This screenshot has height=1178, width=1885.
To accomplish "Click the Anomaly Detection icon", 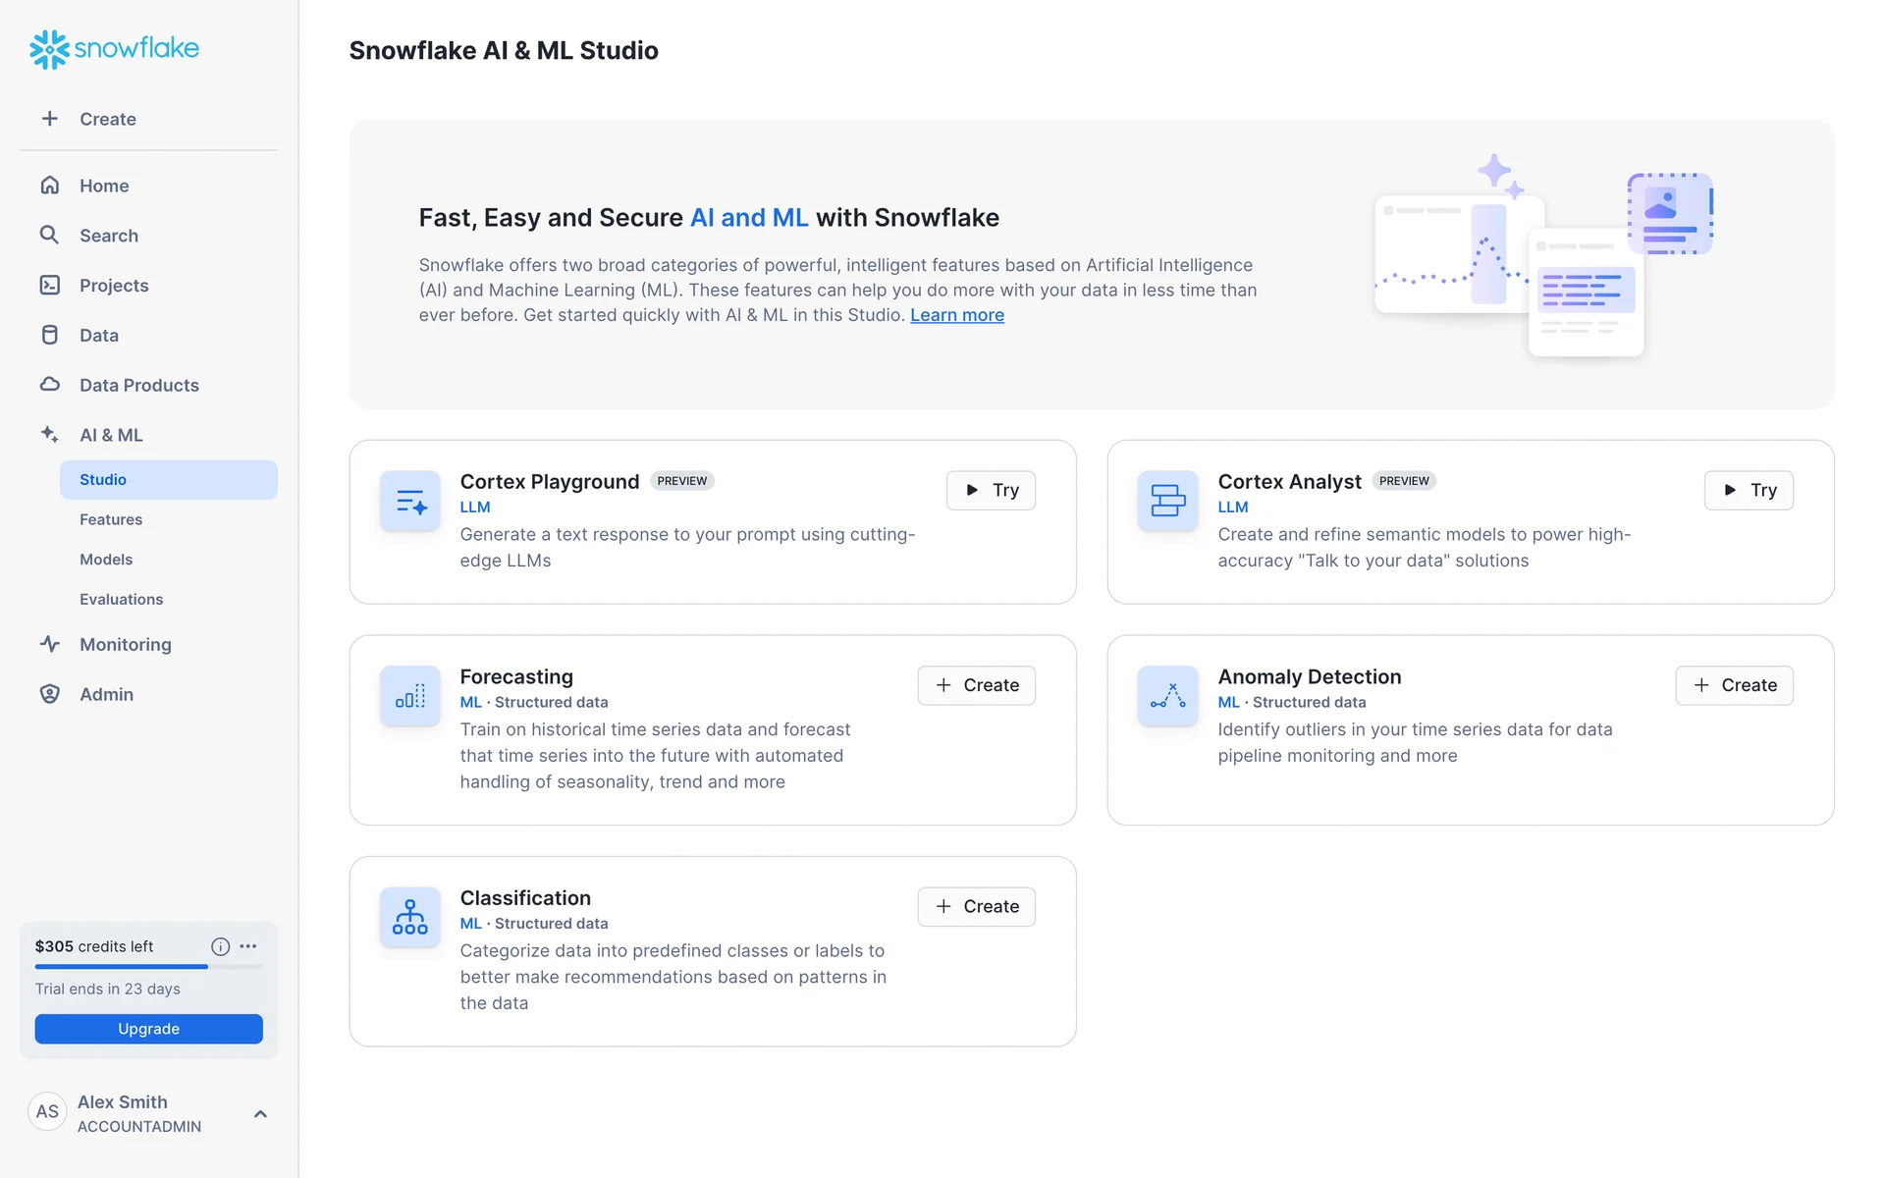I will coord(1167,696).
